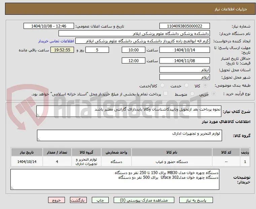Image resolution: width=256 pixels, height=209 pixels.
Task: Click the countdown timer 19:52:55 field
Action: click(x=62, y=50)
